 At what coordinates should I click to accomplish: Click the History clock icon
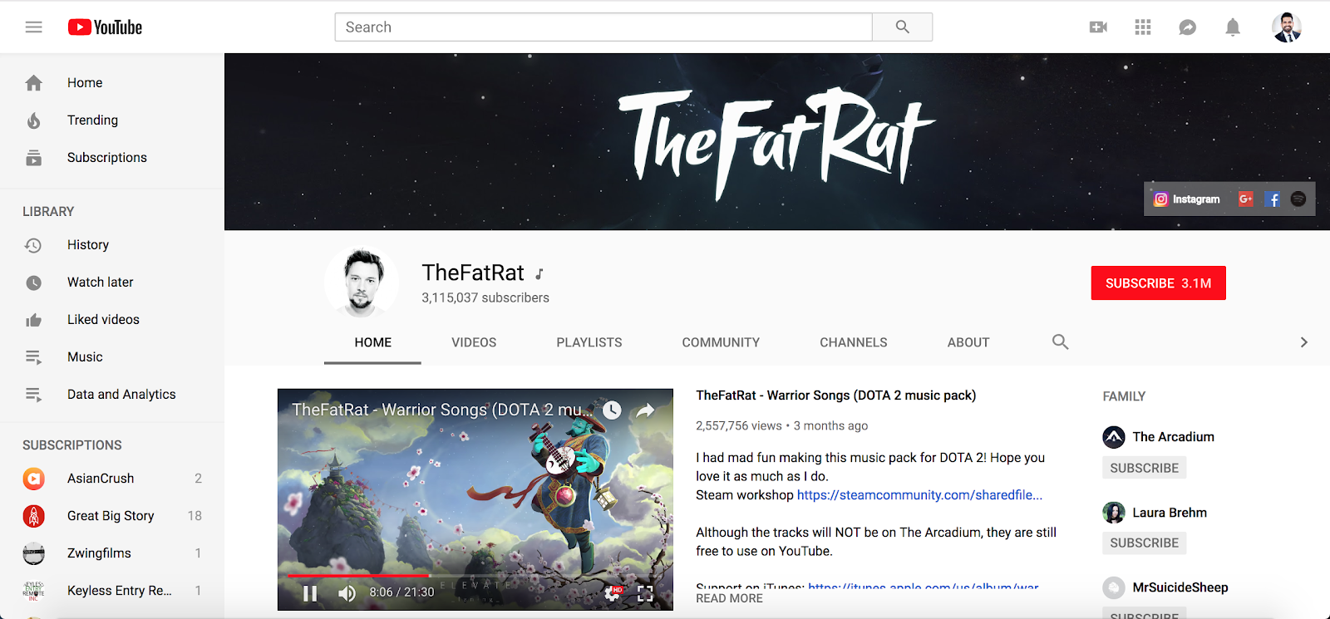coord(33,245)
